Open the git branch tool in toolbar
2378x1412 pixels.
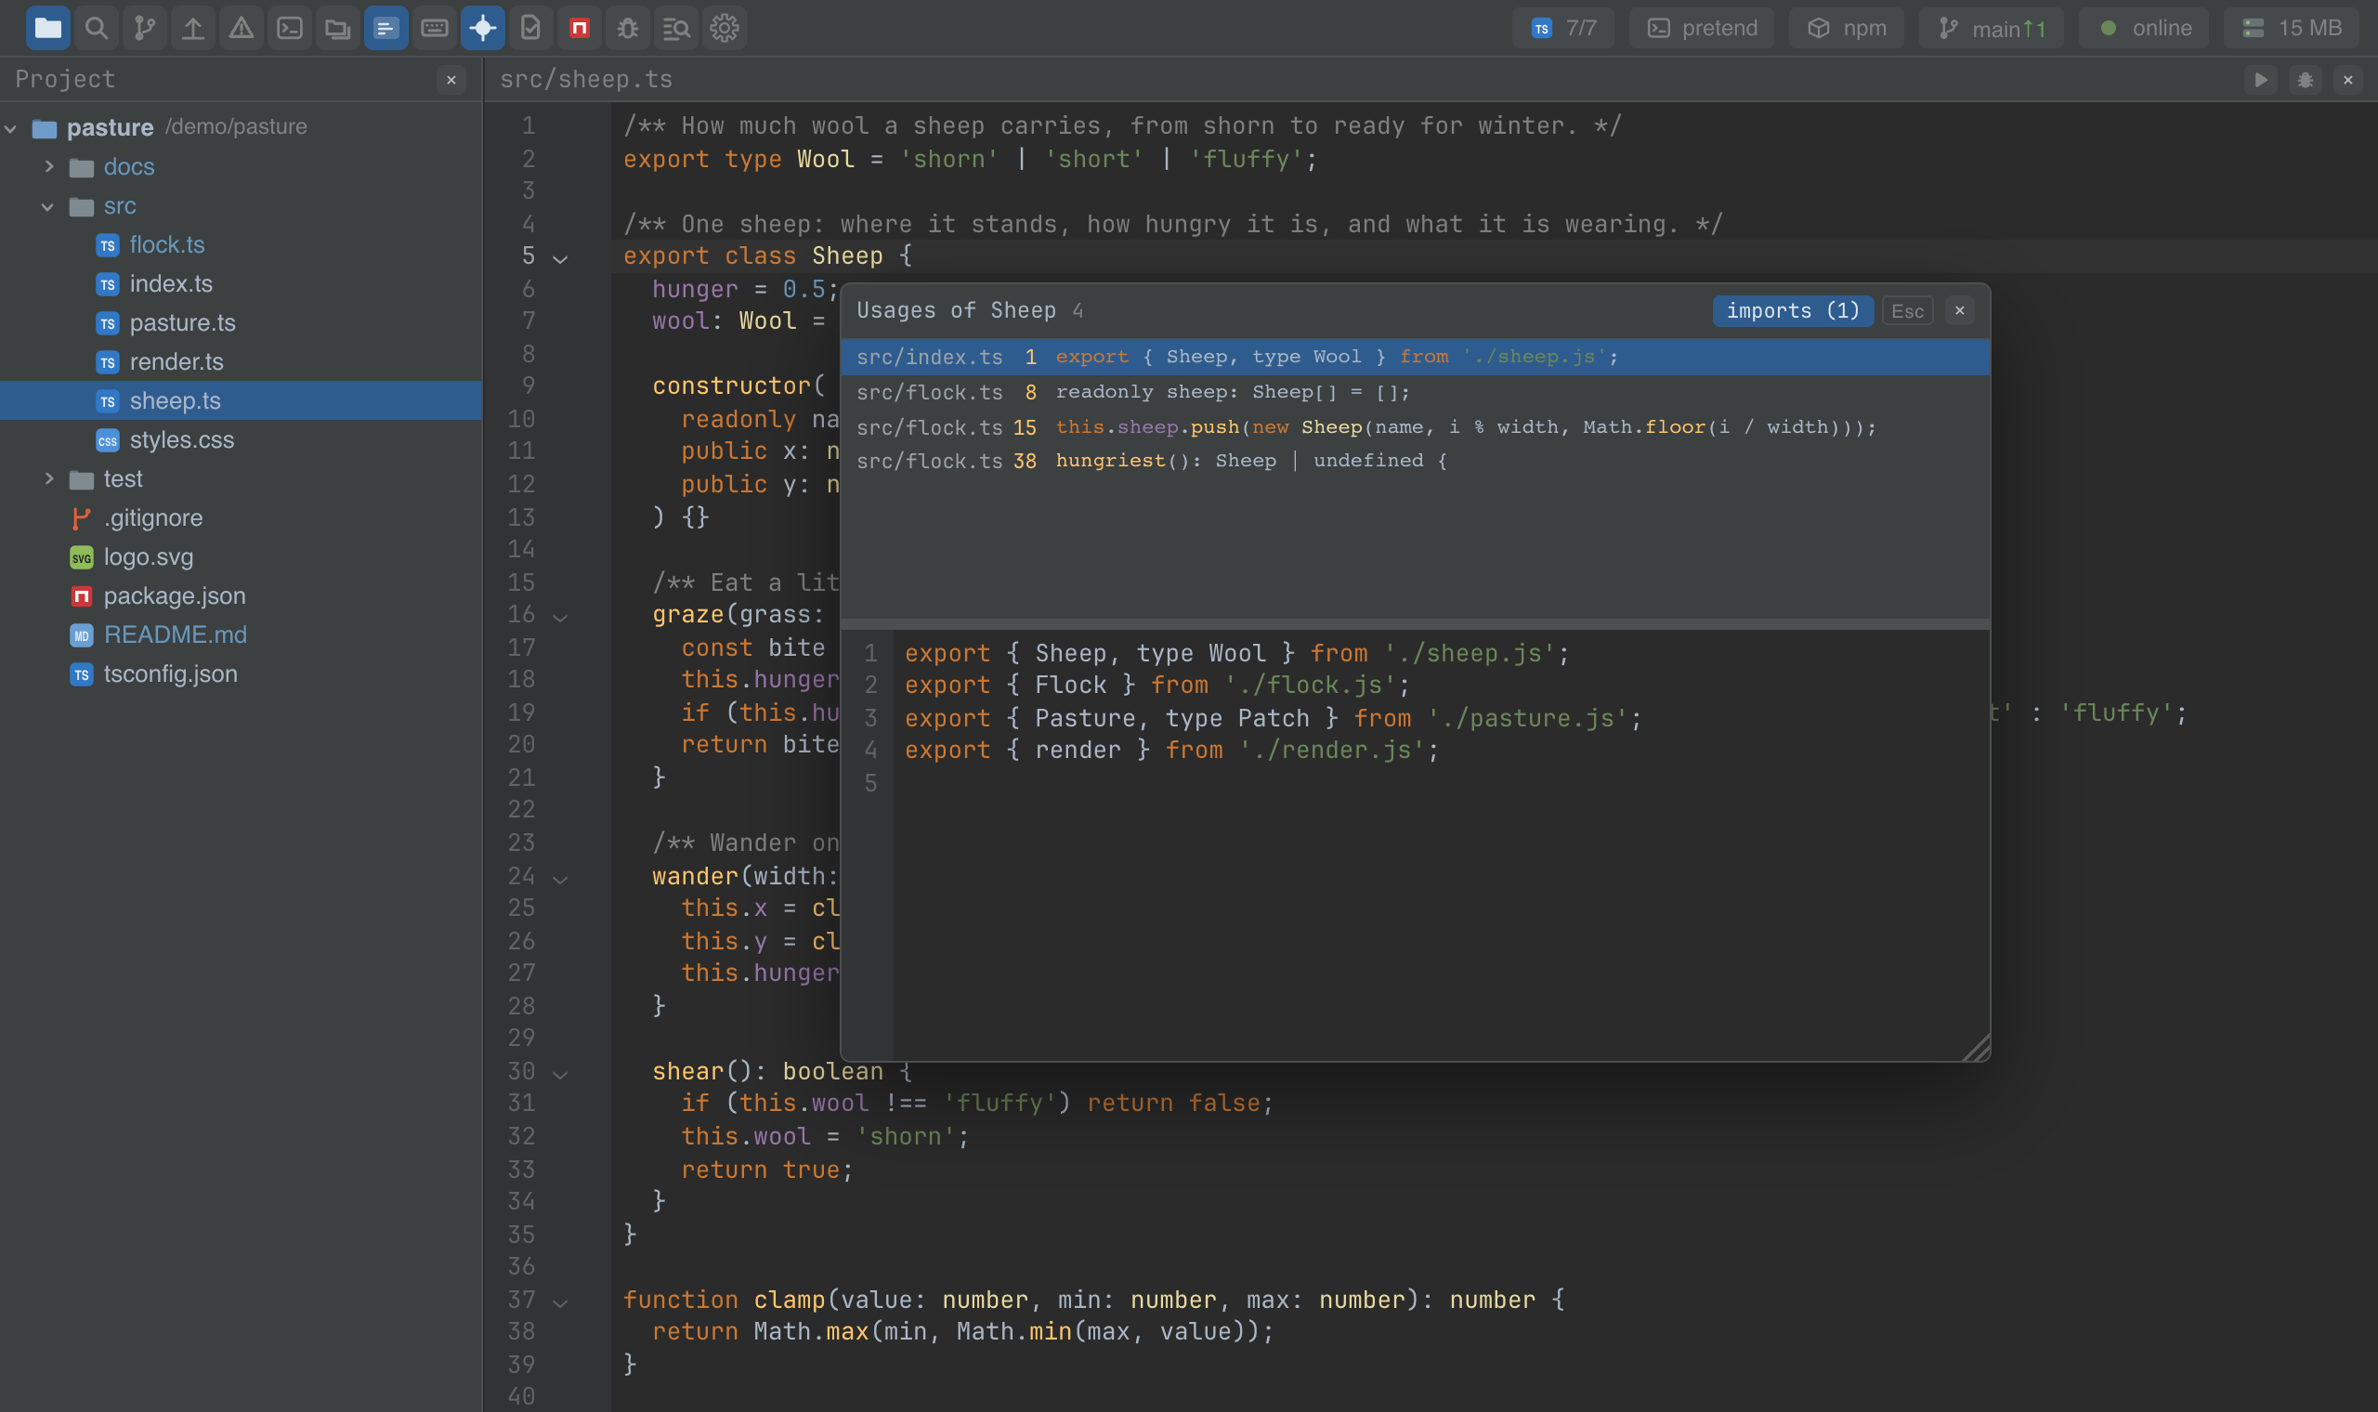pyautogui.click(x=145, y=28)
